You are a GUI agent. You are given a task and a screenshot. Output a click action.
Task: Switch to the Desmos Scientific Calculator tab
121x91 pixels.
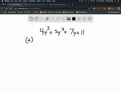coord(60,5)
